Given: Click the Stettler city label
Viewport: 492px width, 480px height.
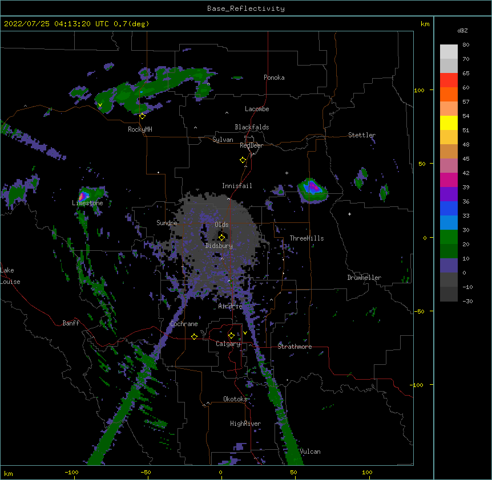Looking at the screenshot, I should tap(362, 135).
